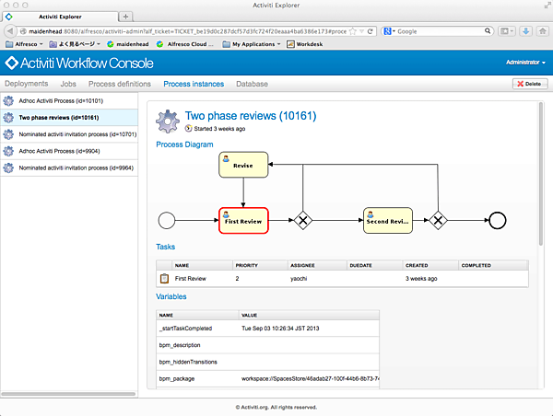Open the Administrator user dropdown
This screenshot has width=553, height=416.
coord(525,63)
